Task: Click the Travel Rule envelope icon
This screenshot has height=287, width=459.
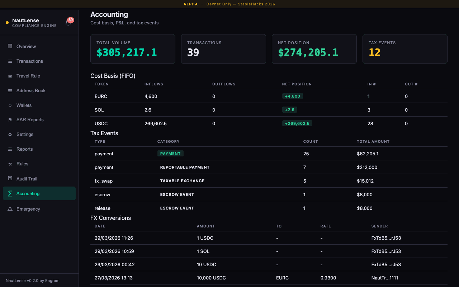Action: 10,76
